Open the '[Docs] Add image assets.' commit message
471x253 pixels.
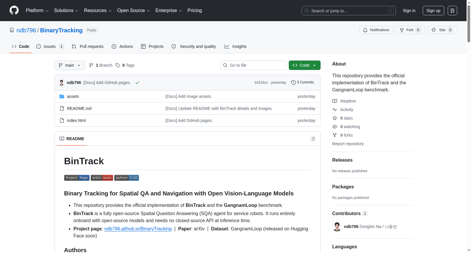click(x=189, y=96)
